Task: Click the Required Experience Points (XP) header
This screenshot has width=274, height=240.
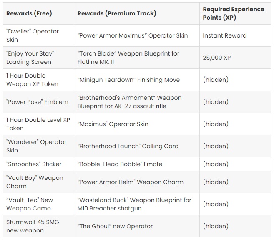Action: 234,13
